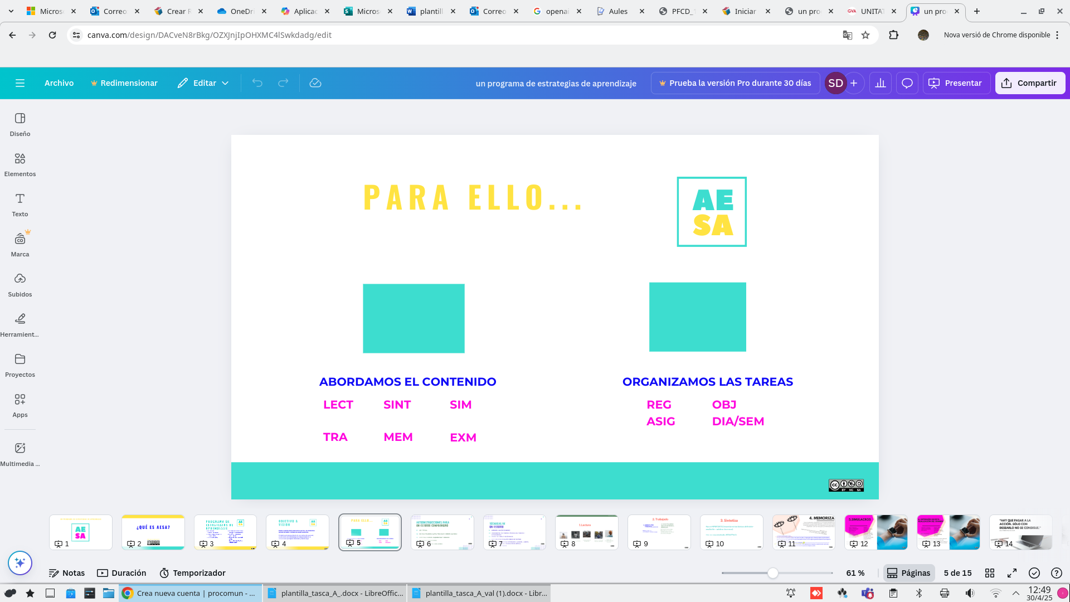Expand Chrome tab search dropdown arrow
Viewport: 1070px width, 602px height.
11,11
